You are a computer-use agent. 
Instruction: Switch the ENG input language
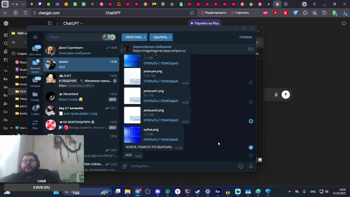click(x=313, y=192)
